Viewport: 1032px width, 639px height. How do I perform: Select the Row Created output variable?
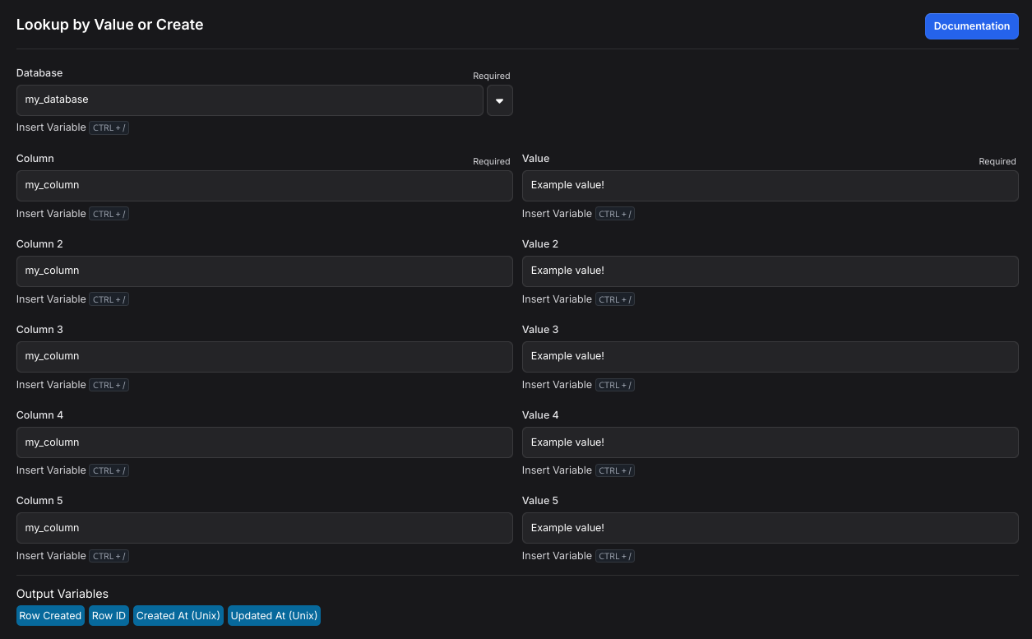[x=50, y=616]
